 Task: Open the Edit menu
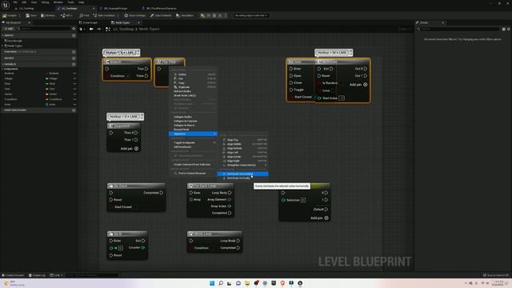[24, 2]
